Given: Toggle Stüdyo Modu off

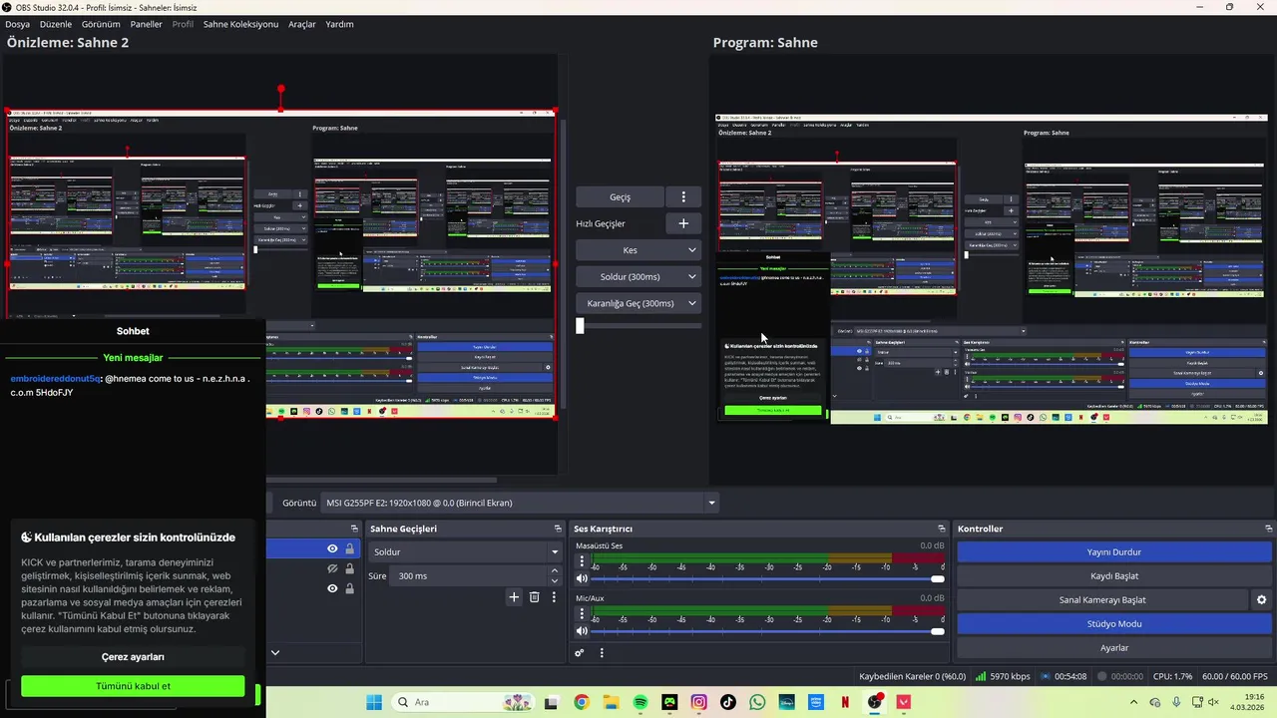Looking at the screenshot, I should tap(1113, 624).
